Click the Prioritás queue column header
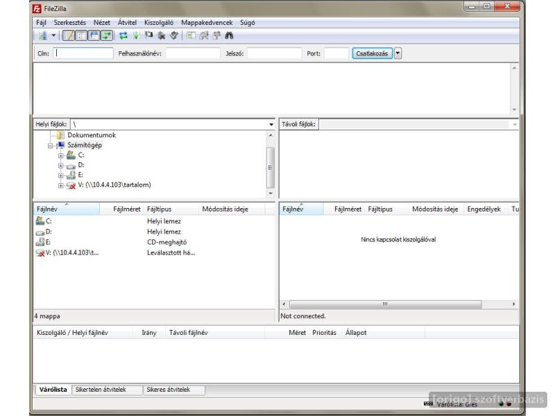Image resolution: width=555 pixels, height=416 pixels. click(x=324, y=333)
